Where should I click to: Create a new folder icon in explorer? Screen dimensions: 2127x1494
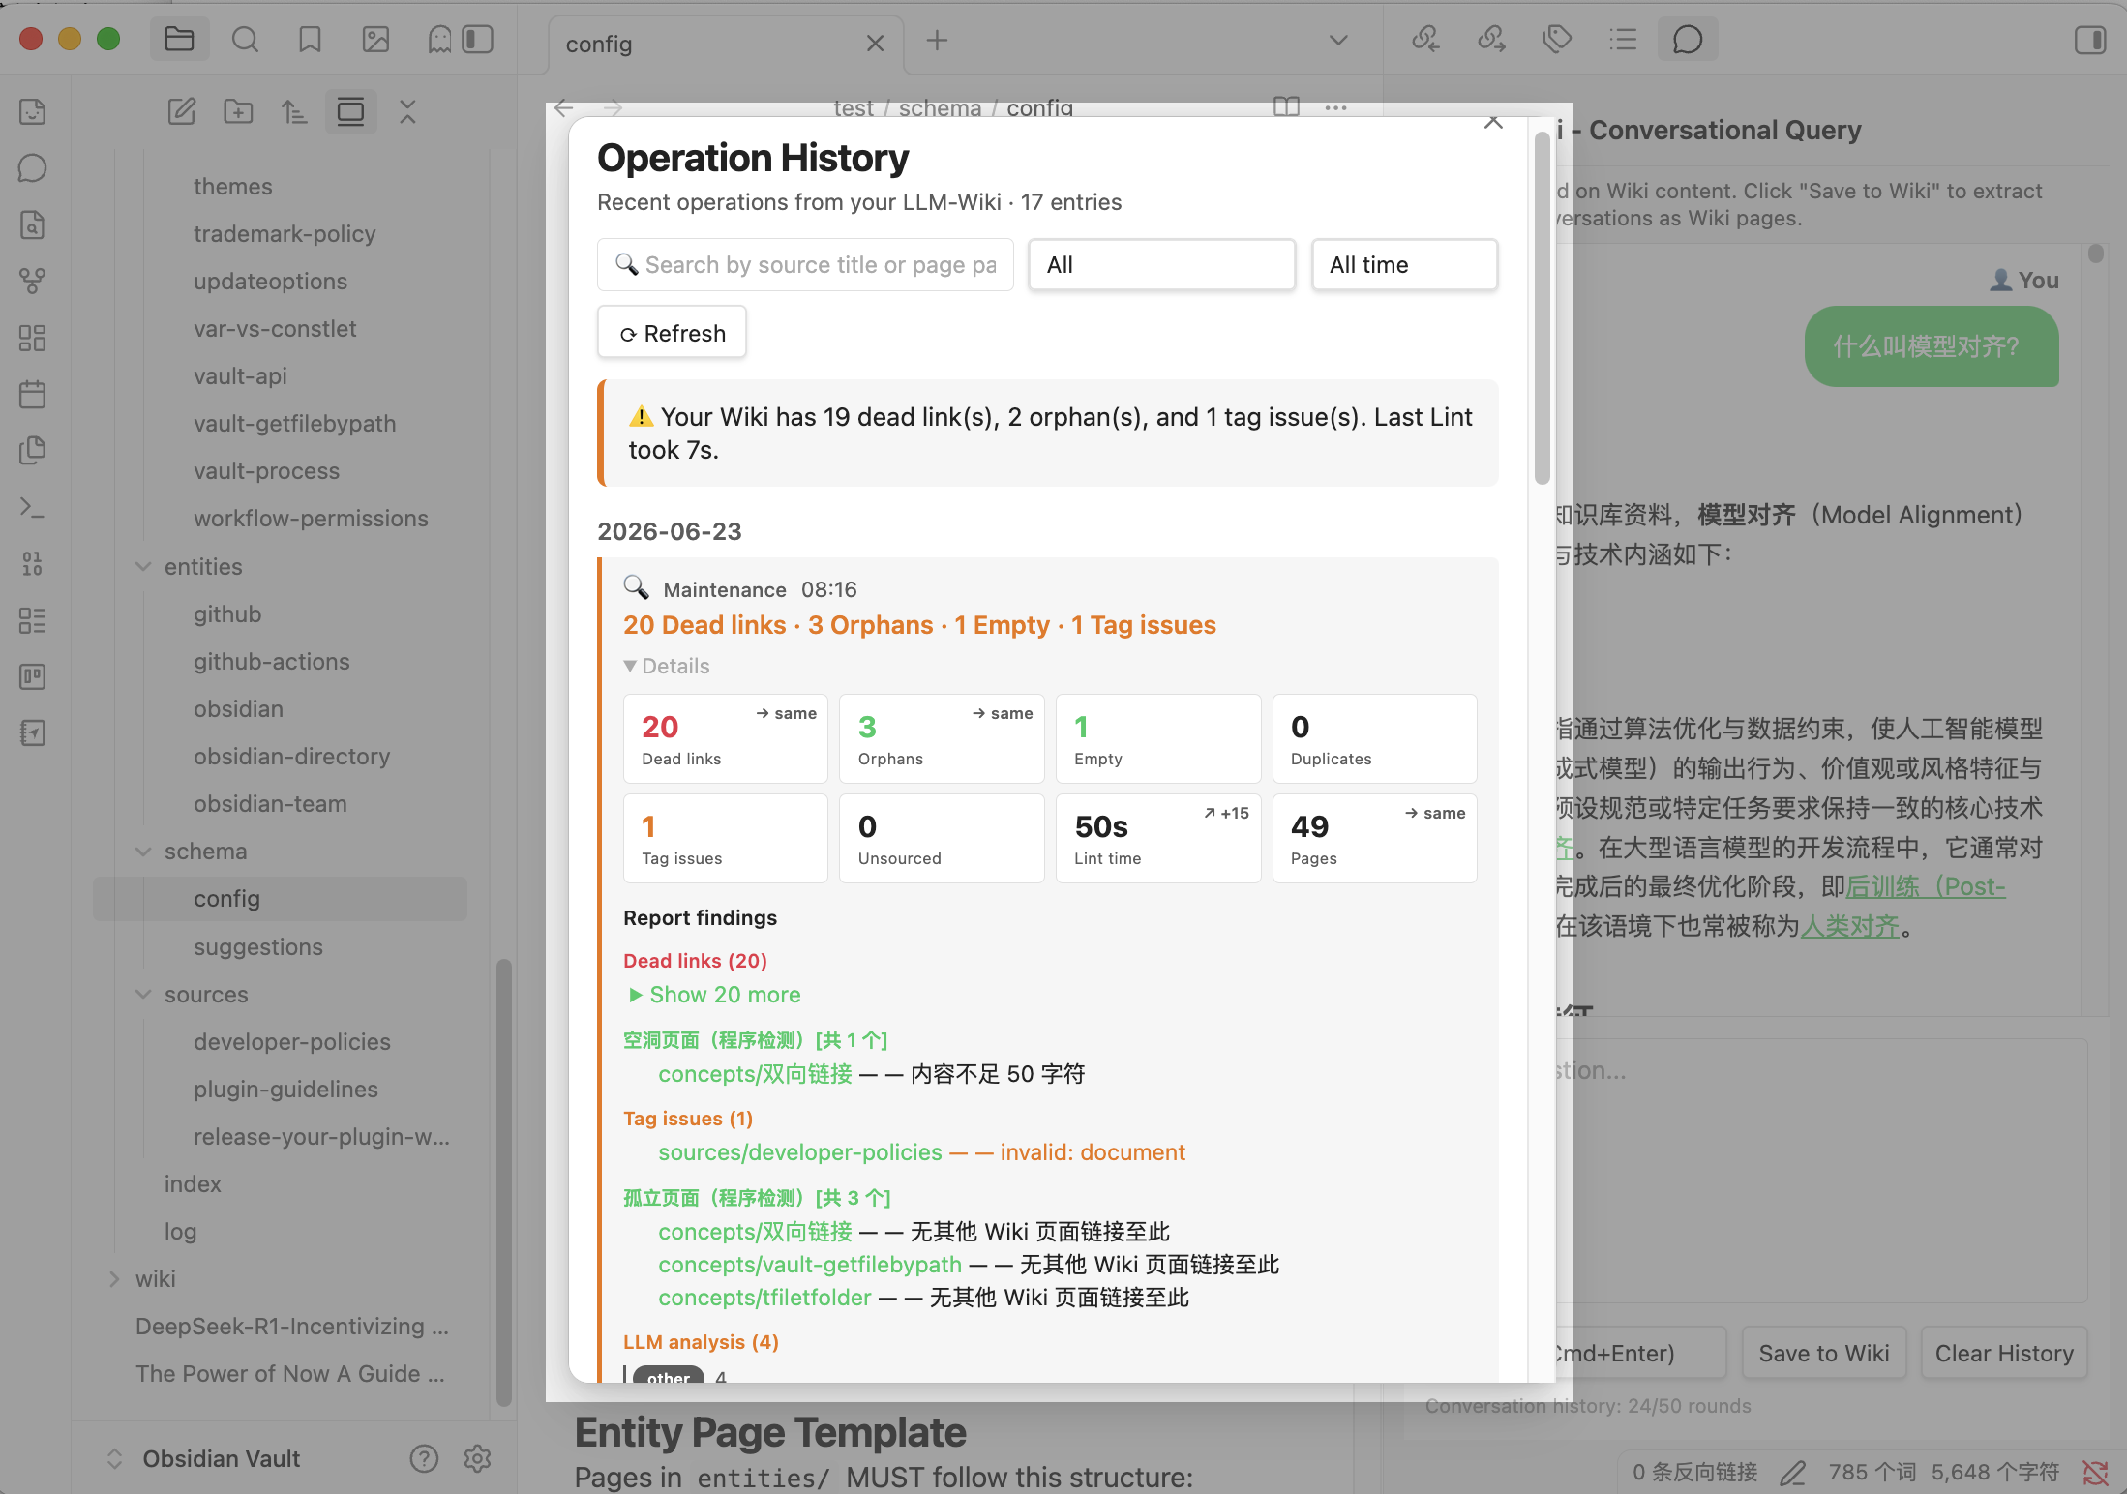click(238, 112)
